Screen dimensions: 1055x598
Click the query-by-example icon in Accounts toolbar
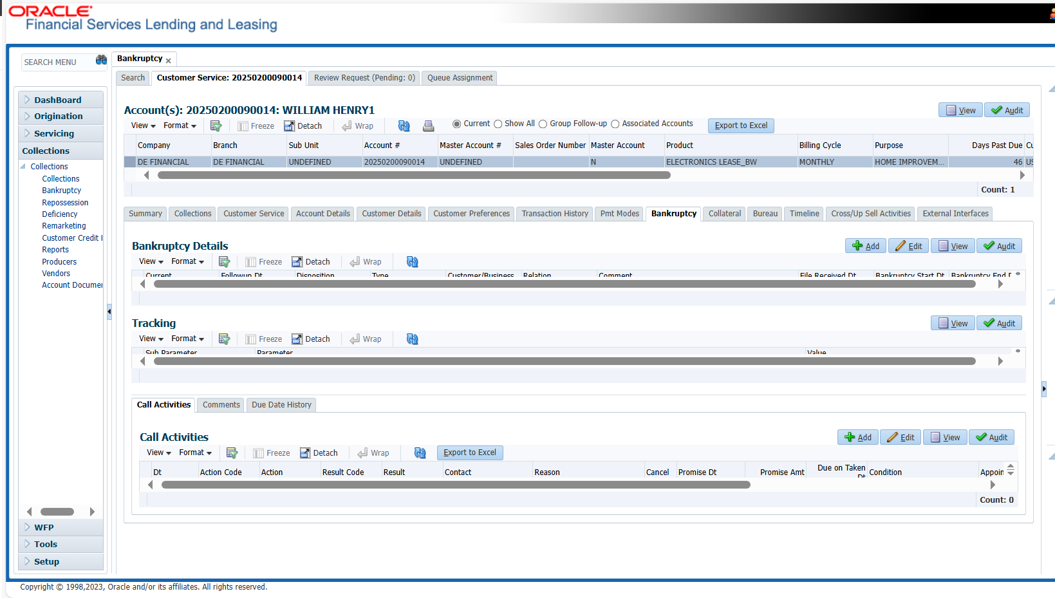[216, 126]
